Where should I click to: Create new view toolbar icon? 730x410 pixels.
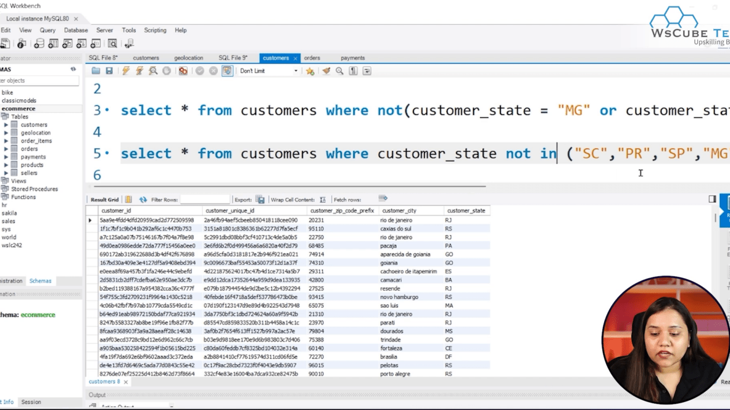point(67,44)
